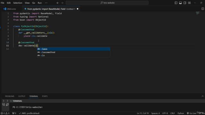Image resolution: width=205 pixels, height=115 pixels.
Task: Click the minimap thumbnail
Action: (198, 13)
